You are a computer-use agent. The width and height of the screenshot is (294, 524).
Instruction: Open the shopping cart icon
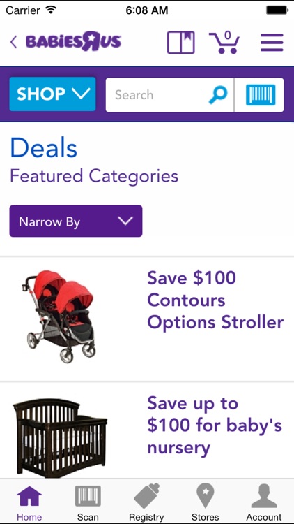coord(224,43)
